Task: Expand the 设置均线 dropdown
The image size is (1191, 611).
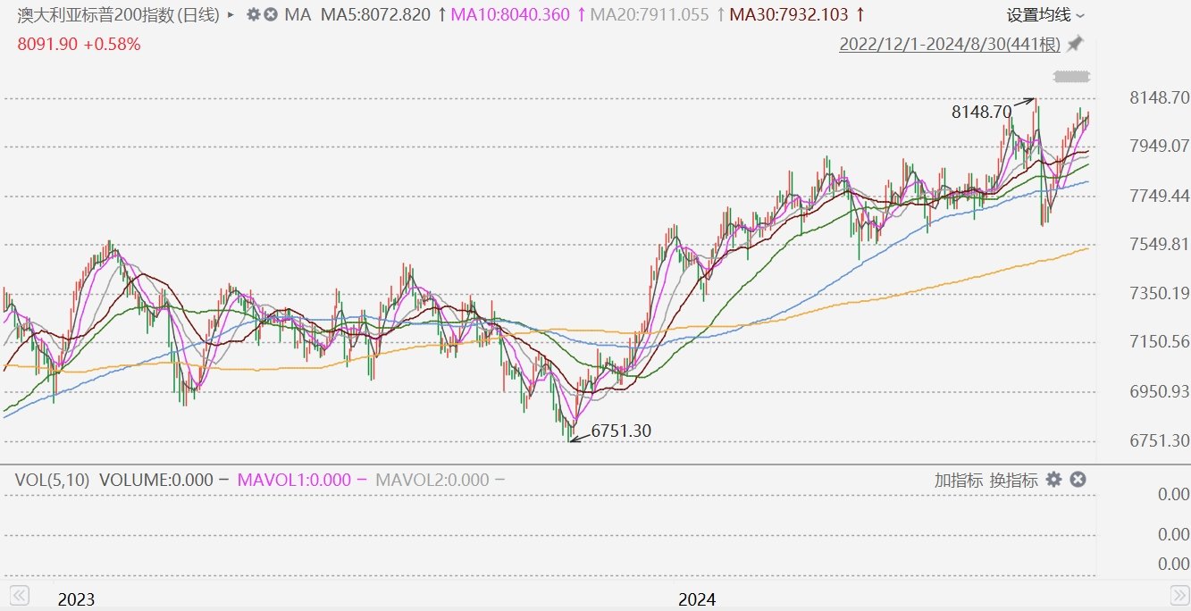Action: click(x=1045, y=15)
